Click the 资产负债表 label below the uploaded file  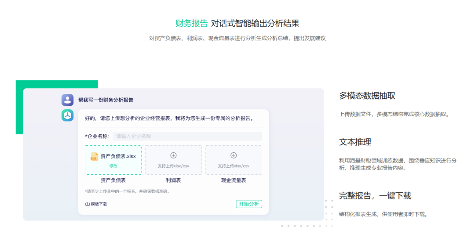[113, 180]
